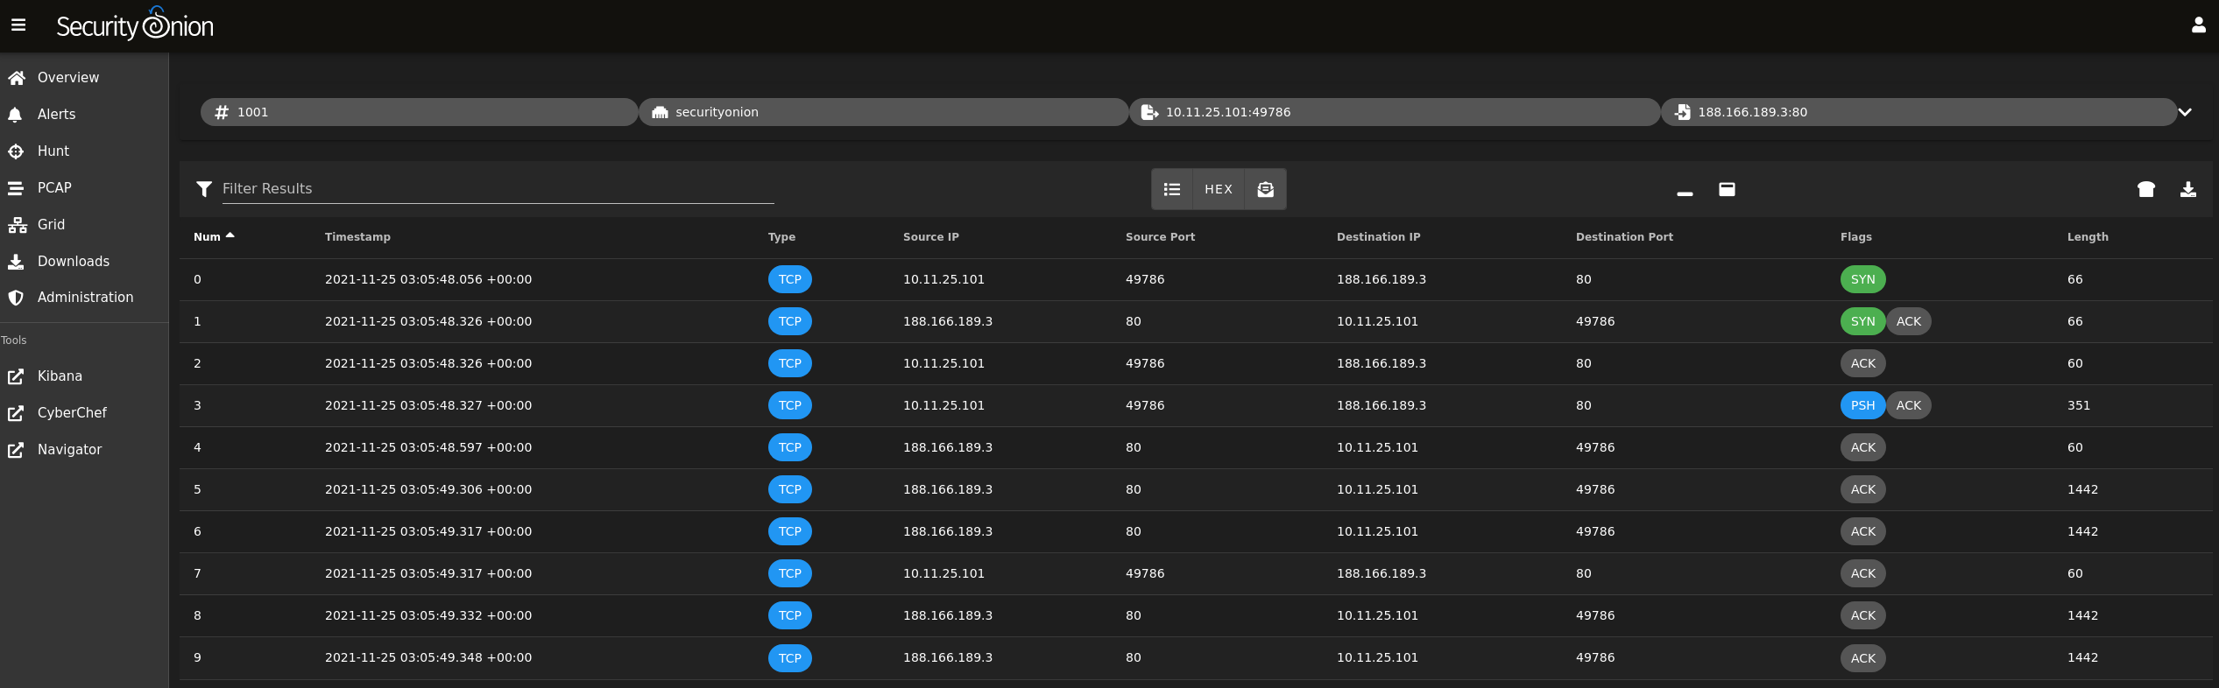Image resolution: width=2219 pixels, height=688 pixels.
Task: Open Administration in the sidebar
Action: point(84,298)
